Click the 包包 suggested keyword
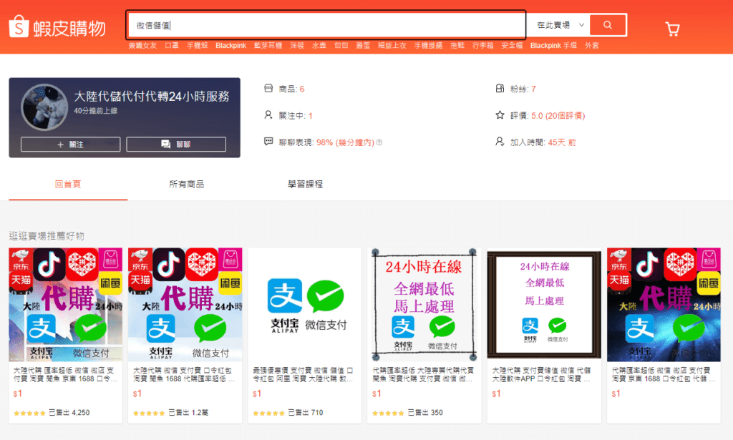Screen dimensions: 733x440 (341, 45)
